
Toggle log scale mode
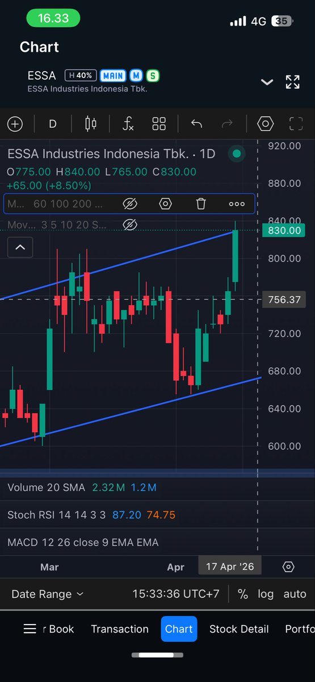[266, 594]
